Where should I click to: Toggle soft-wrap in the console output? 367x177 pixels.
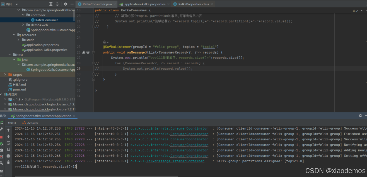click(8, 143)
